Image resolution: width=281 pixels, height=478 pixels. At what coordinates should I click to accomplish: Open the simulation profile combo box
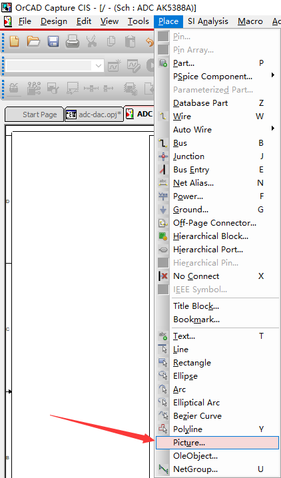click(x=54, y=65)
